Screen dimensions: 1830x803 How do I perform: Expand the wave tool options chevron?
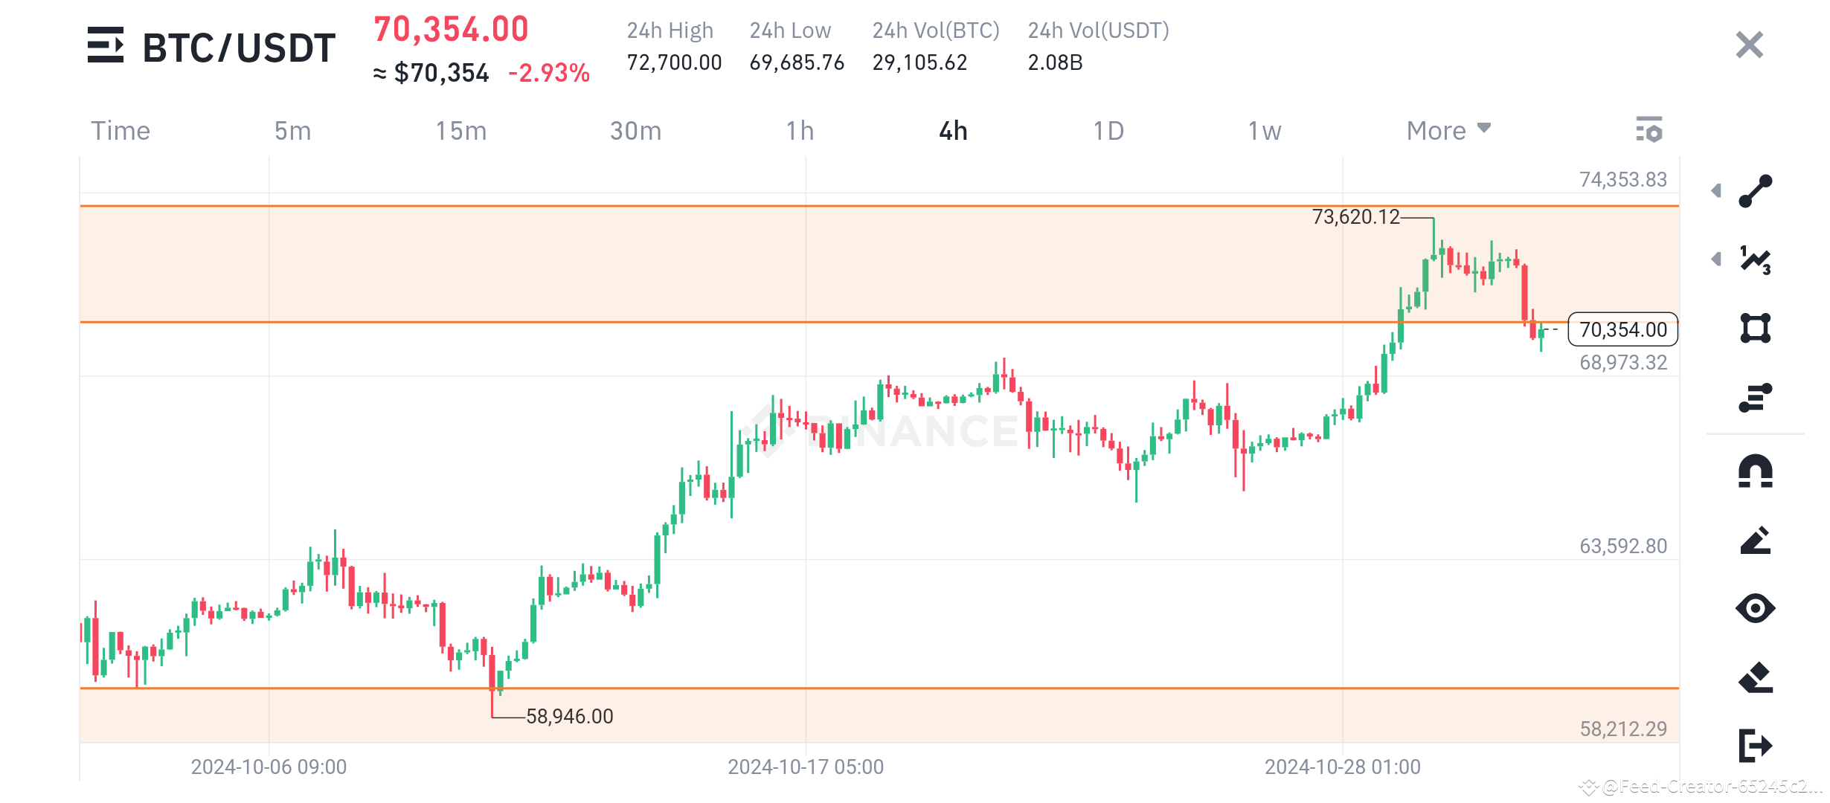point(1715,259)
